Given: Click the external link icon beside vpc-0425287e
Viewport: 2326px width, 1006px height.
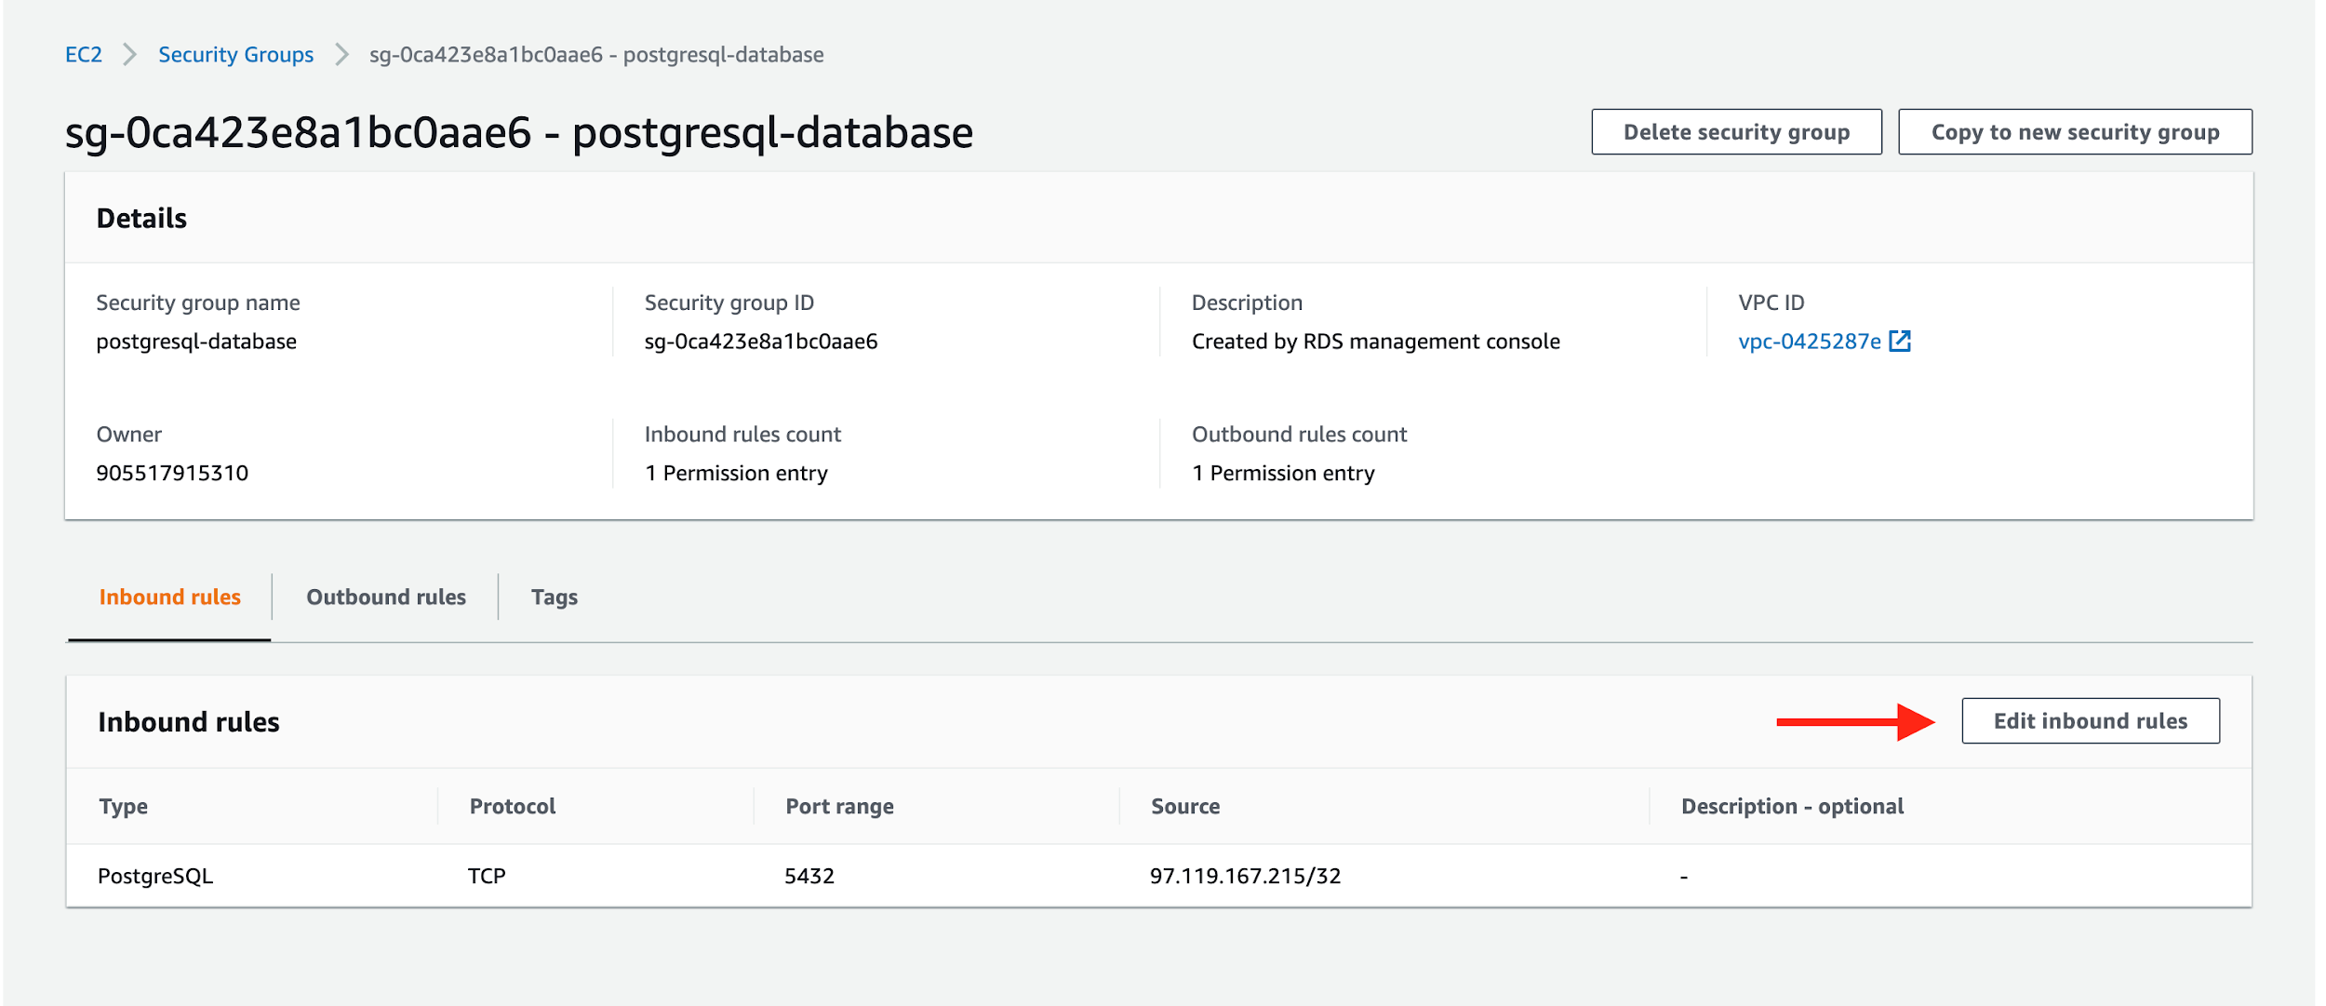Looking at the screenshot, I should (1899, 341).
